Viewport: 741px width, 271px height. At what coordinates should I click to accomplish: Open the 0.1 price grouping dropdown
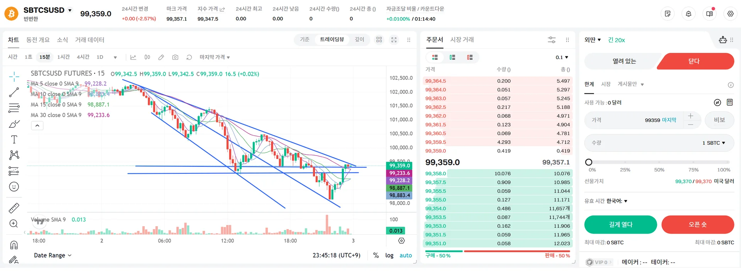coord(562,57)
